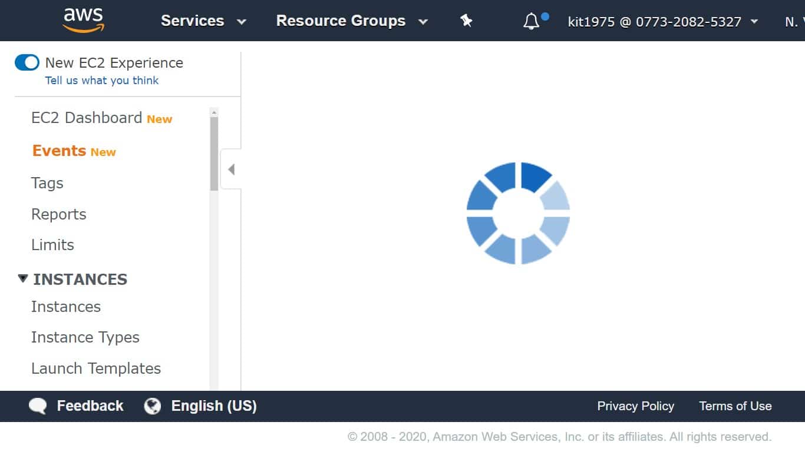Open the Resource Groups dropdown
This screenshot has width=805, height=452.
[352, 21]
